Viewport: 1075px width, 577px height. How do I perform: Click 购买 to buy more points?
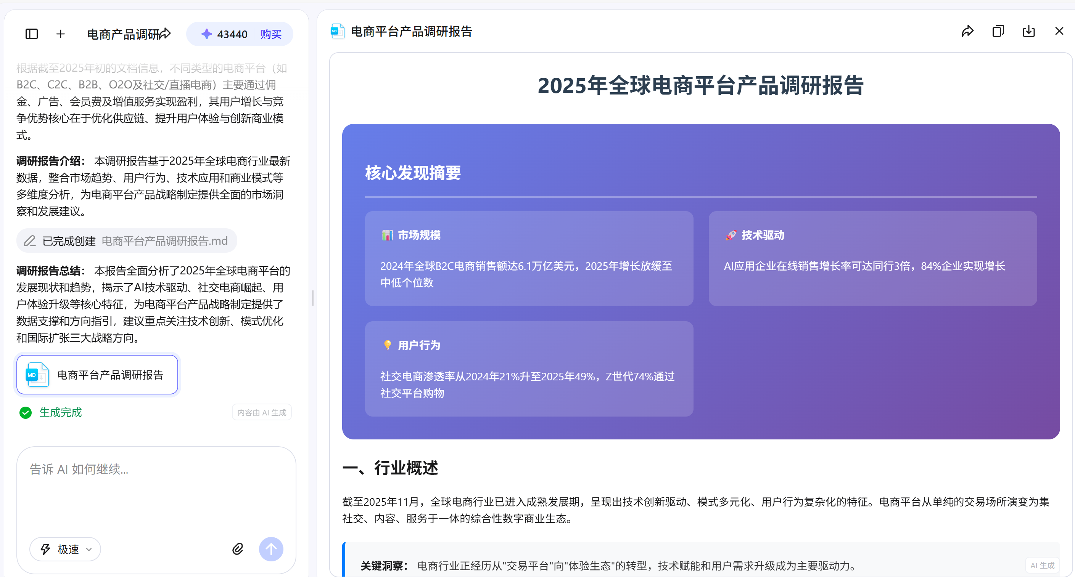point(270,34)
